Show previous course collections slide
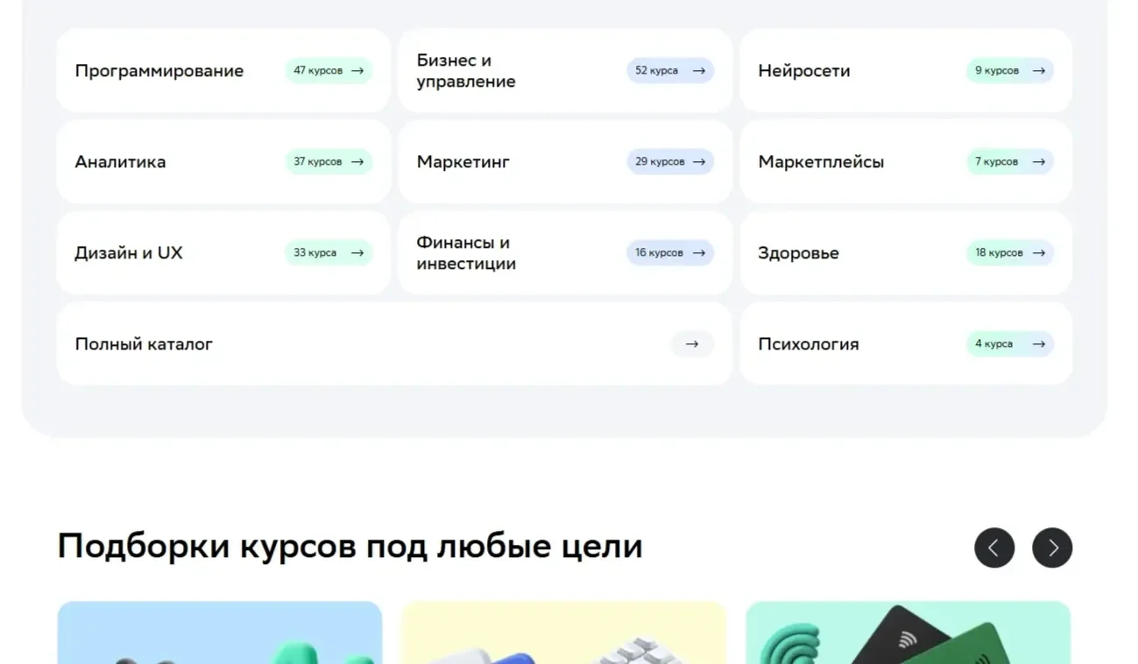Viewport: 1138px width, 664px height. pyautogui.click(x=994, y=547)
